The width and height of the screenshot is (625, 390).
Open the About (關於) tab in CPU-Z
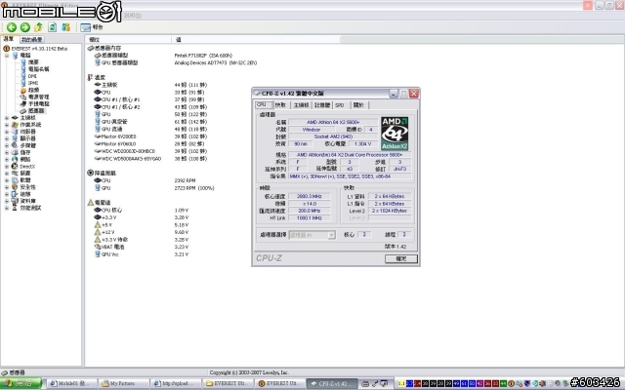pos(358,105)
